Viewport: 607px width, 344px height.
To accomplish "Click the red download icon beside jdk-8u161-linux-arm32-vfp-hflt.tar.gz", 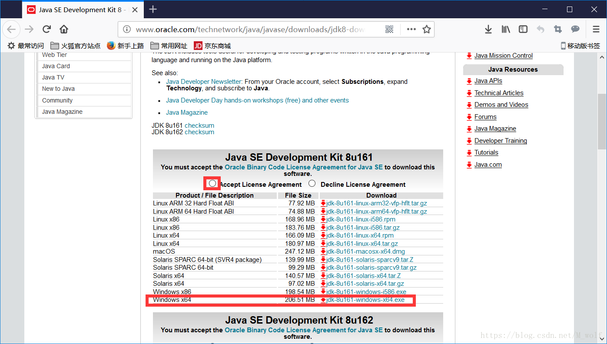I will [x=323, y=203].
